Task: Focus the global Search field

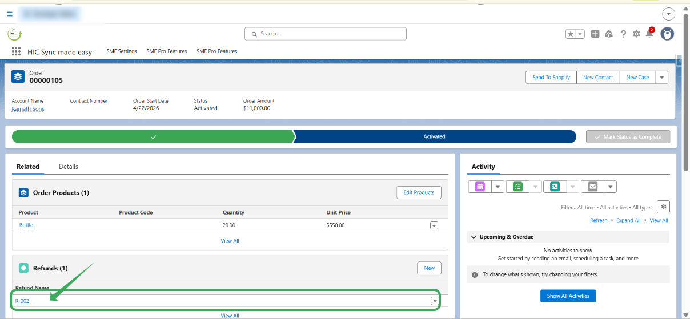Action: 326,34
